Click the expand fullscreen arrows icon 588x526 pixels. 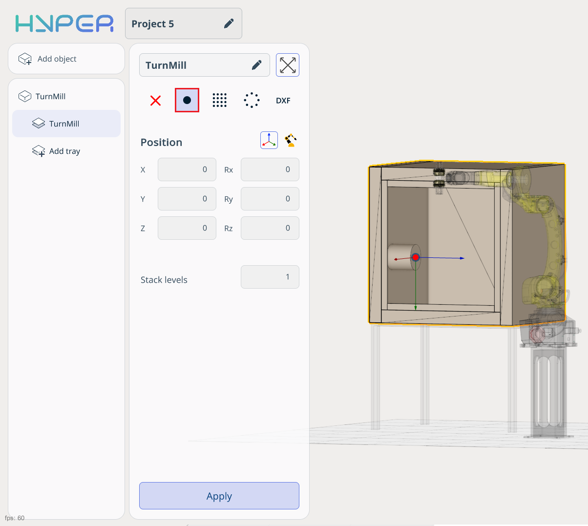[x=288, y=65]
